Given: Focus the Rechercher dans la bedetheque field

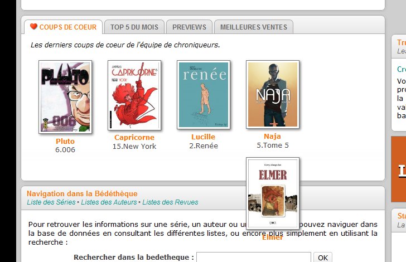Looking at the screenshot, I should [254, 258].
